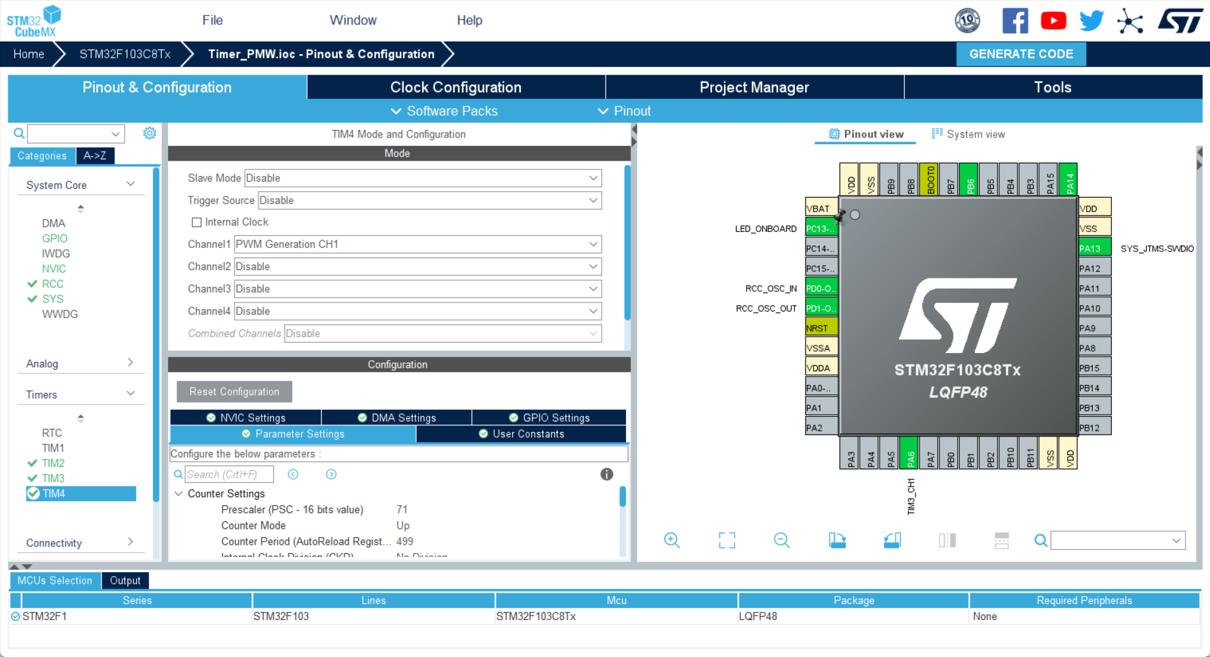Switch to the Tools tab

point(1053,87)
